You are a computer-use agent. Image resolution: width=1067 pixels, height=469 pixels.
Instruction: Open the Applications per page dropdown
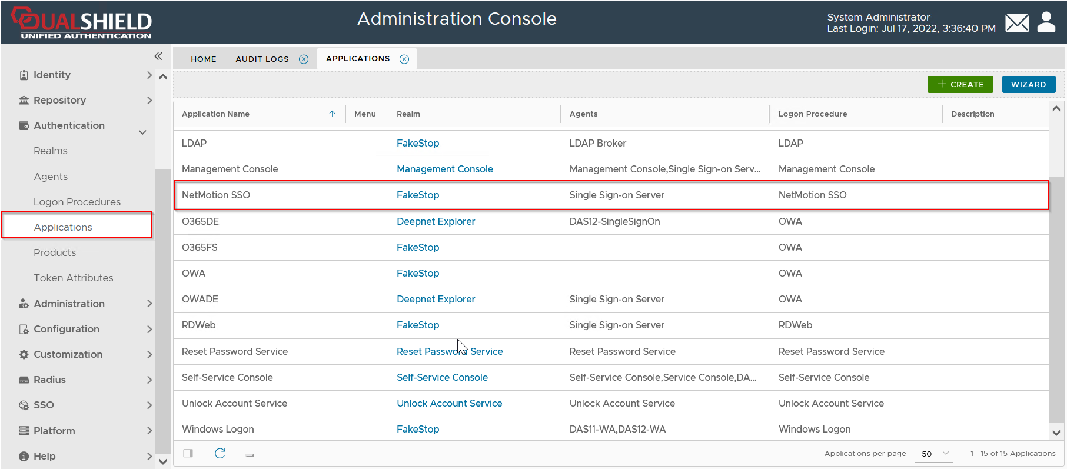coord(935,454)
